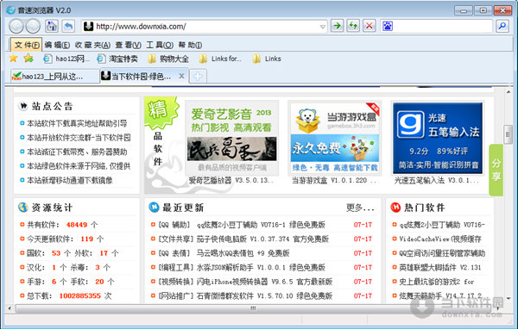Click the browser back navigation button
Image resolution: width=518 pixels, height=329 pixels.
coord(16,26)
